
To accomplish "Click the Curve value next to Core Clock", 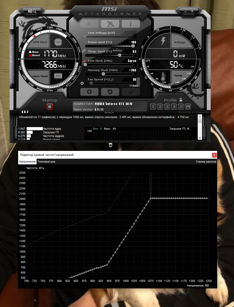I will pyautogui.click(x=132, y=61).
